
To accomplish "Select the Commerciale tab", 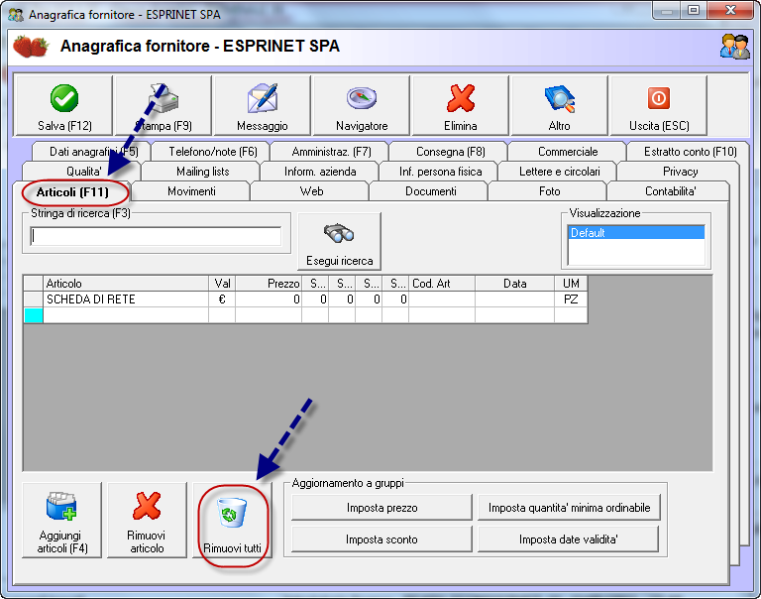I will coord(568,152).
